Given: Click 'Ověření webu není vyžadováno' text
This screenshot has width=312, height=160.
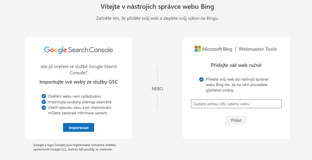Looking at the screenshot, I should [75, 96].
